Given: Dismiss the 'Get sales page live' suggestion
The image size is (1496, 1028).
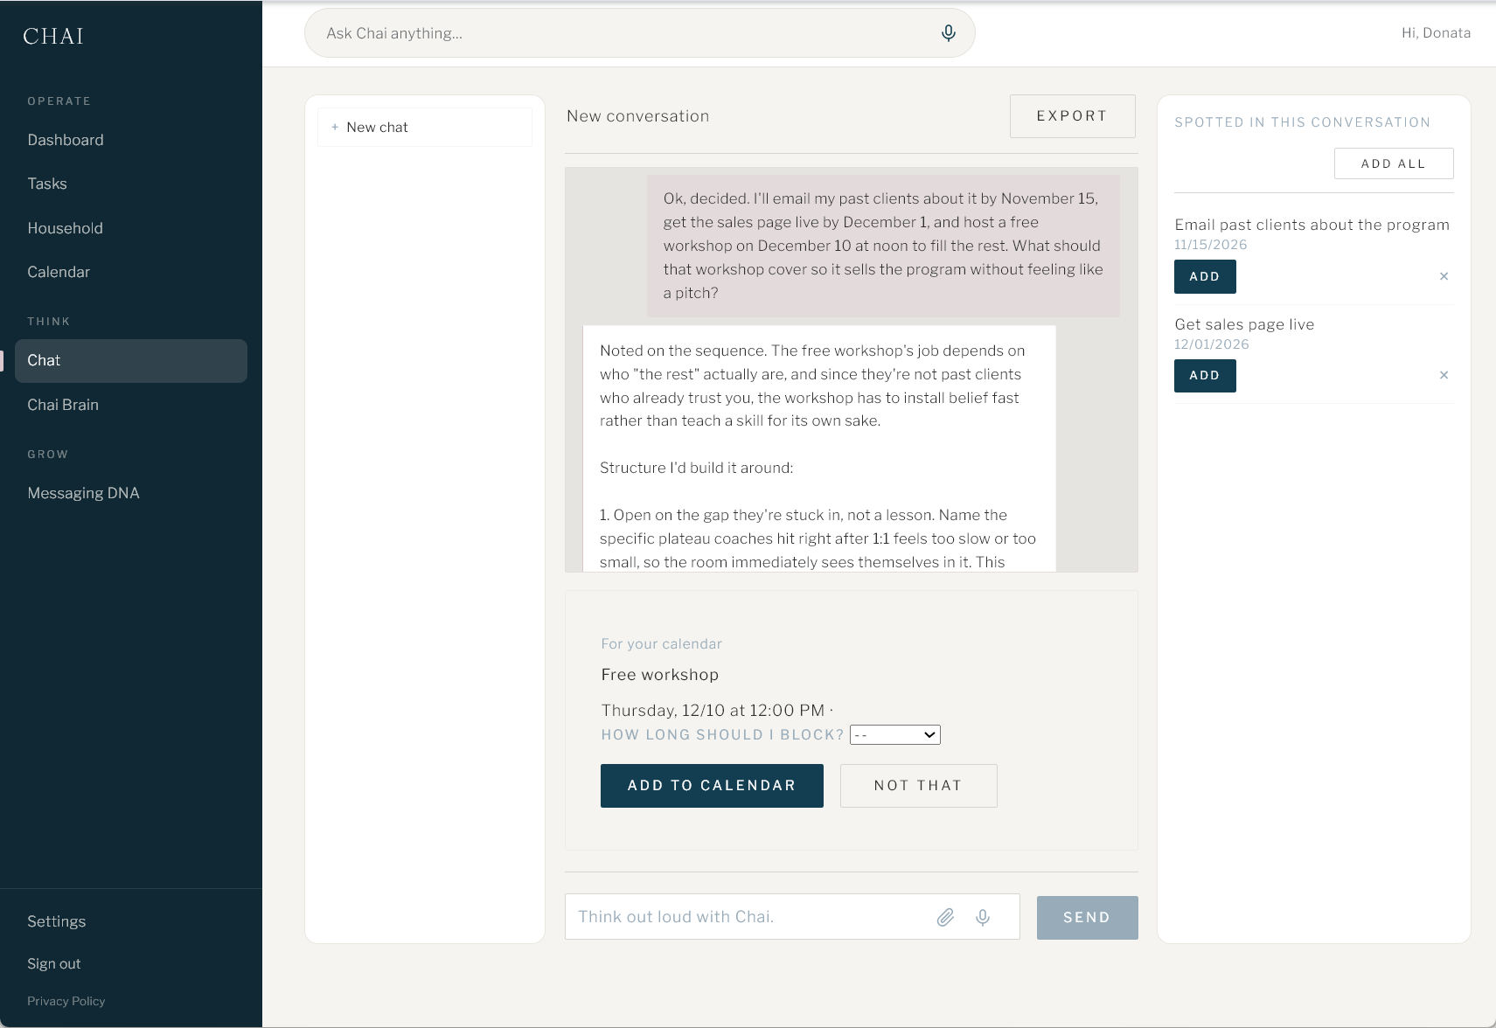Looking at the screenshot, I should click(1444, 375).
